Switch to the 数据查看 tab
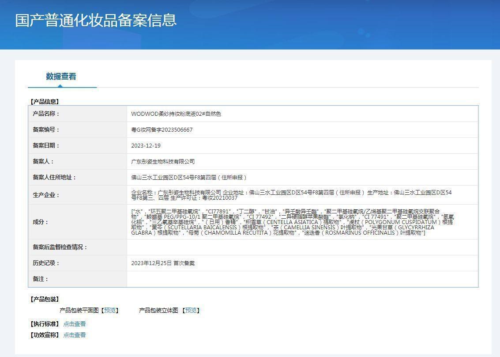This screenshot has height=357, width=500. click(61, 76)
